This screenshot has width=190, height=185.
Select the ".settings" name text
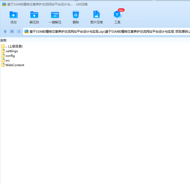12,51
